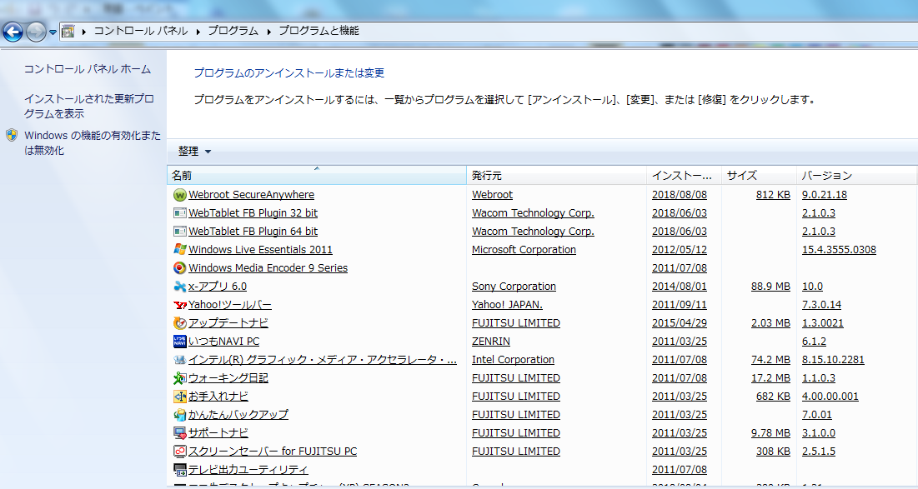Screen dimensions: 918x489
Task: Click プログラムと機能 in the address breadcrumb
Action: pos(319,31)
